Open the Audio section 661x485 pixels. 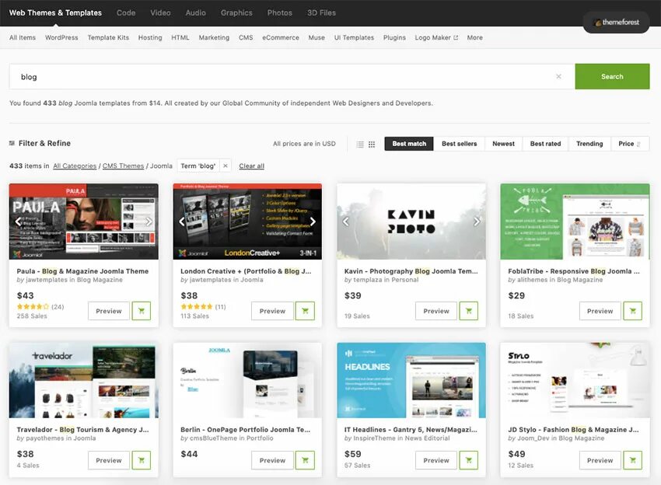point(196,12)
